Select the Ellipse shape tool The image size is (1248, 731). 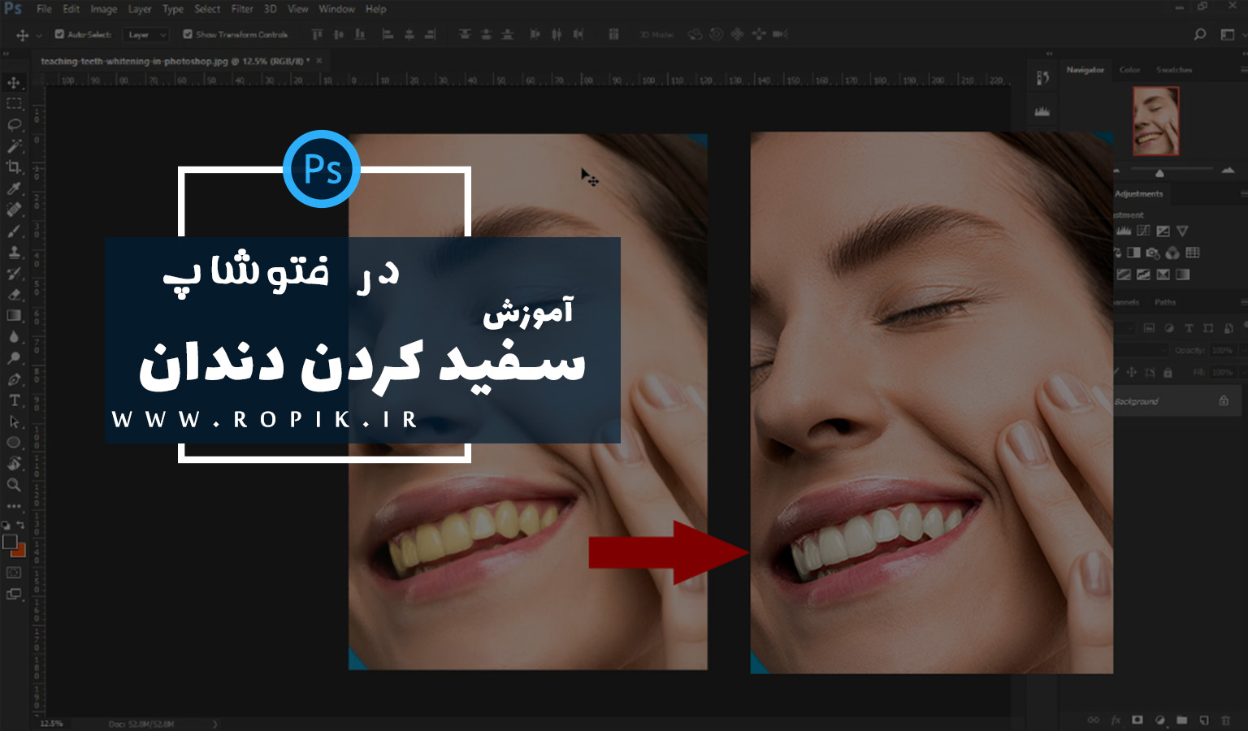[x=14, y=443]
